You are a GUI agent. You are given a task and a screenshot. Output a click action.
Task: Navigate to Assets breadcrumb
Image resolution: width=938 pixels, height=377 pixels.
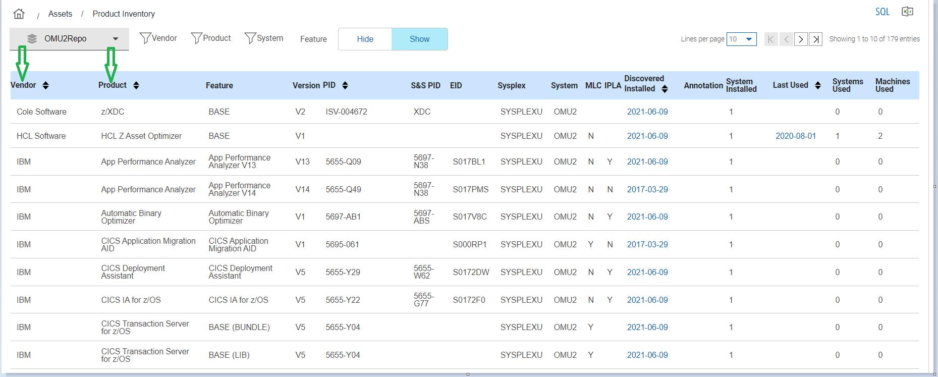pos(60,14)
